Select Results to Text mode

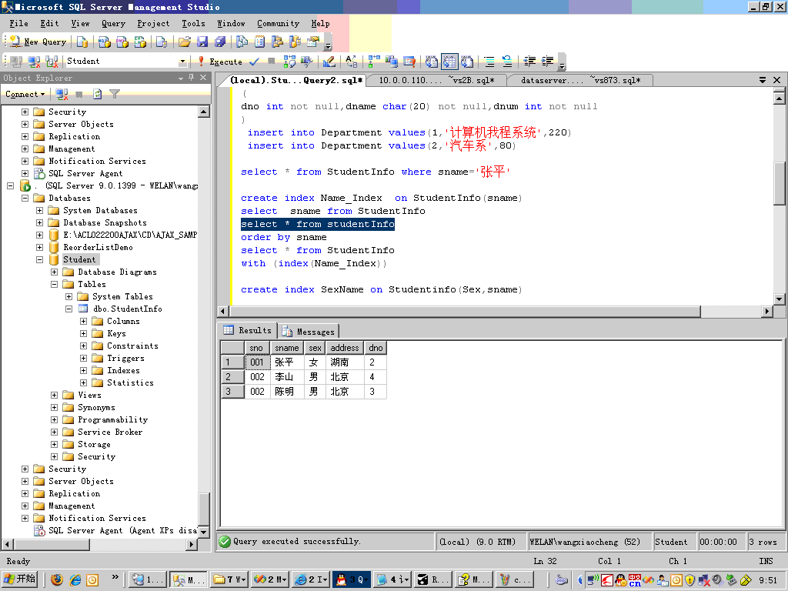click(x=432, y=62)
